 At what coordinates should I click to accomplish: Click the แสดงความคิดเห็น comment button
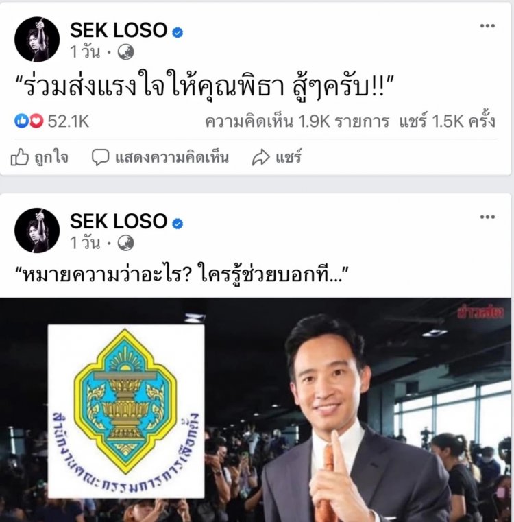tap(160, 157)
